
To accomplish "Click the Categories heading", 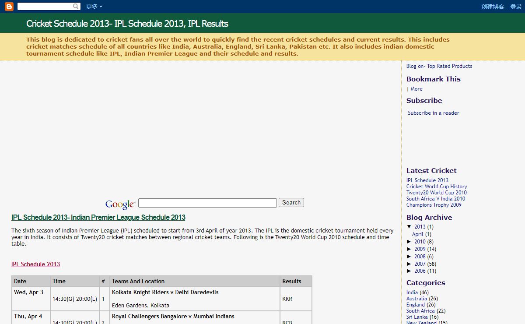I will 426,283.
